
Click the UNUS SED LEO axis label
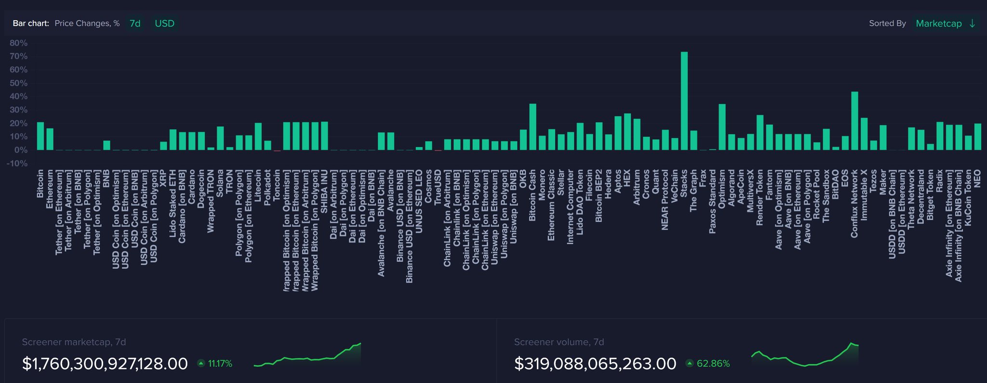point(419,201)
